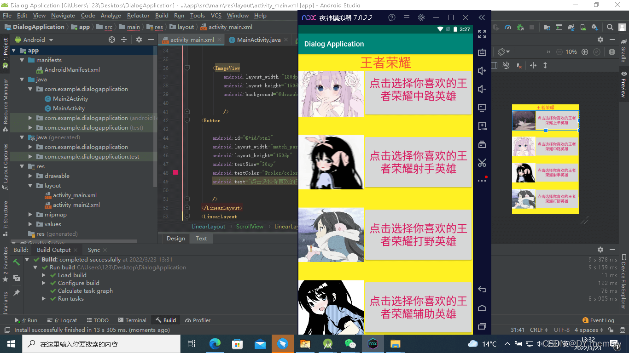629x353 pixels.
Task: Click Nox Android home button
Action: (x=482, y=308)
